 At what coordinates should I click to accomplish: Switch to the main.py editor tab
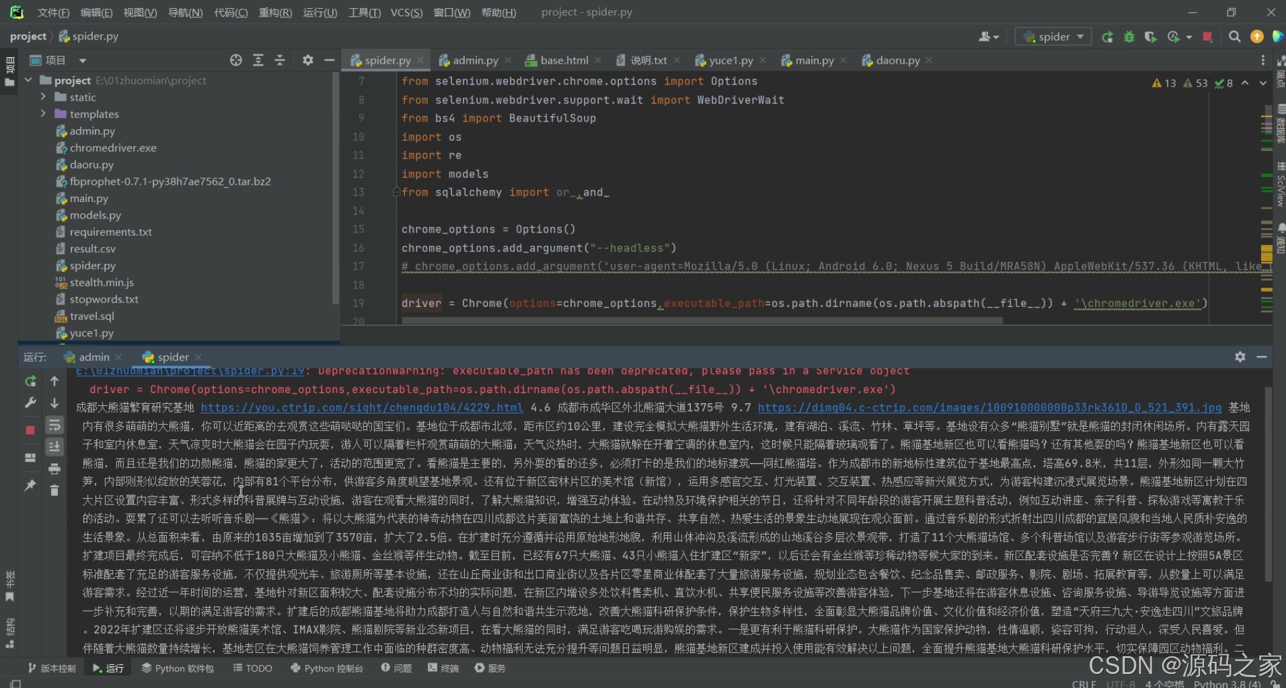(x=814, y=61)
